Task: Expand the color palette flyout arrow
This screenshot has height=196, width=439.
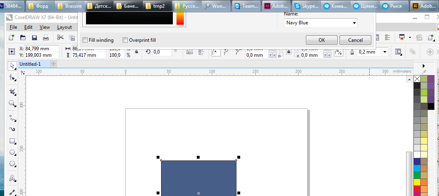Action: point(424,66)
